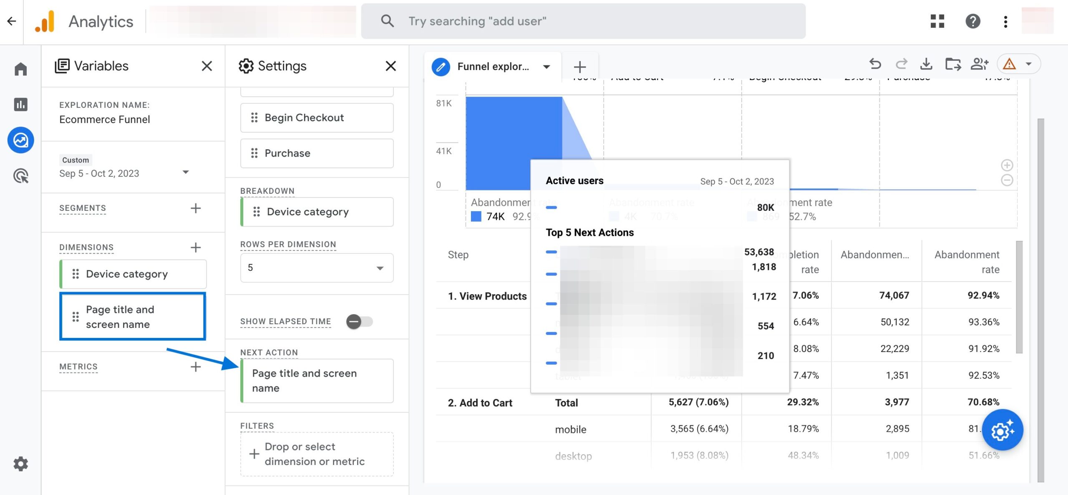Zoom in on the funnel chart
1068x495 pixels.
click(1007, 165)
